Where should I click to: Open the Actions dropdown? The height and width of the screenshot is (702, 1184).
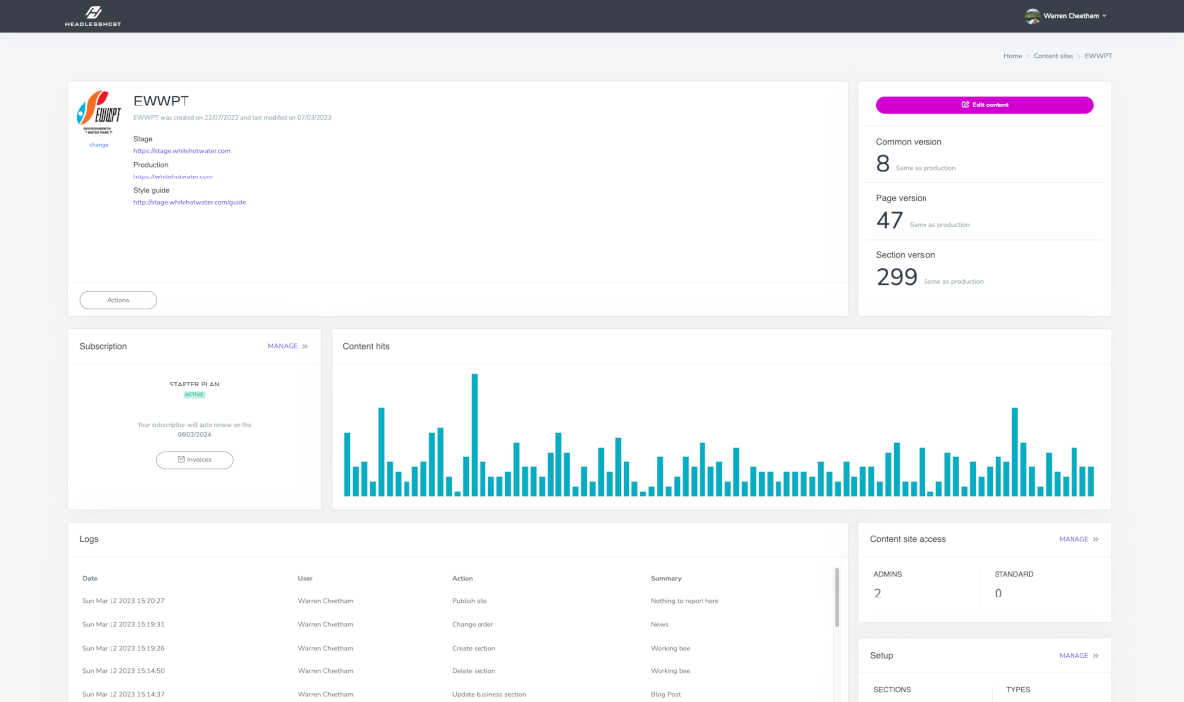click(x=117, y=299)
